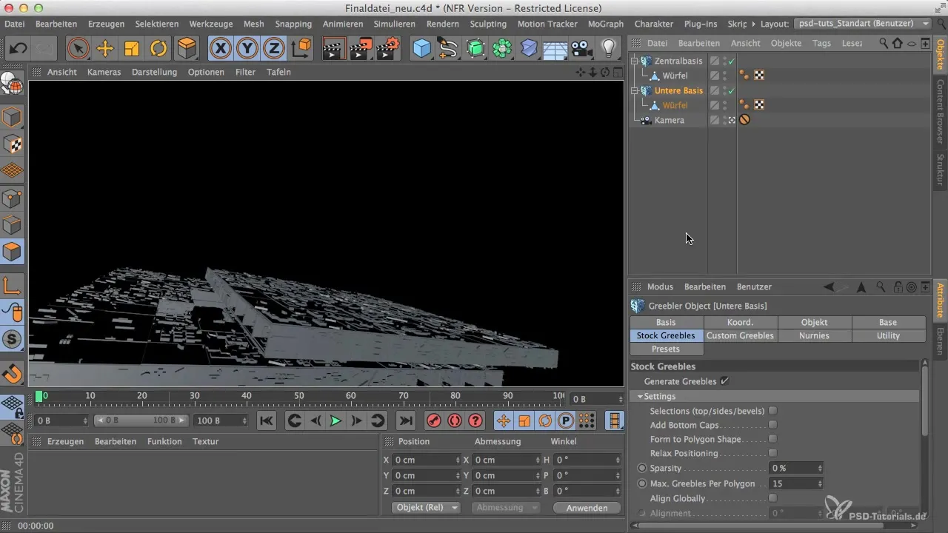Open the Sculpting menu

point(488,24)
